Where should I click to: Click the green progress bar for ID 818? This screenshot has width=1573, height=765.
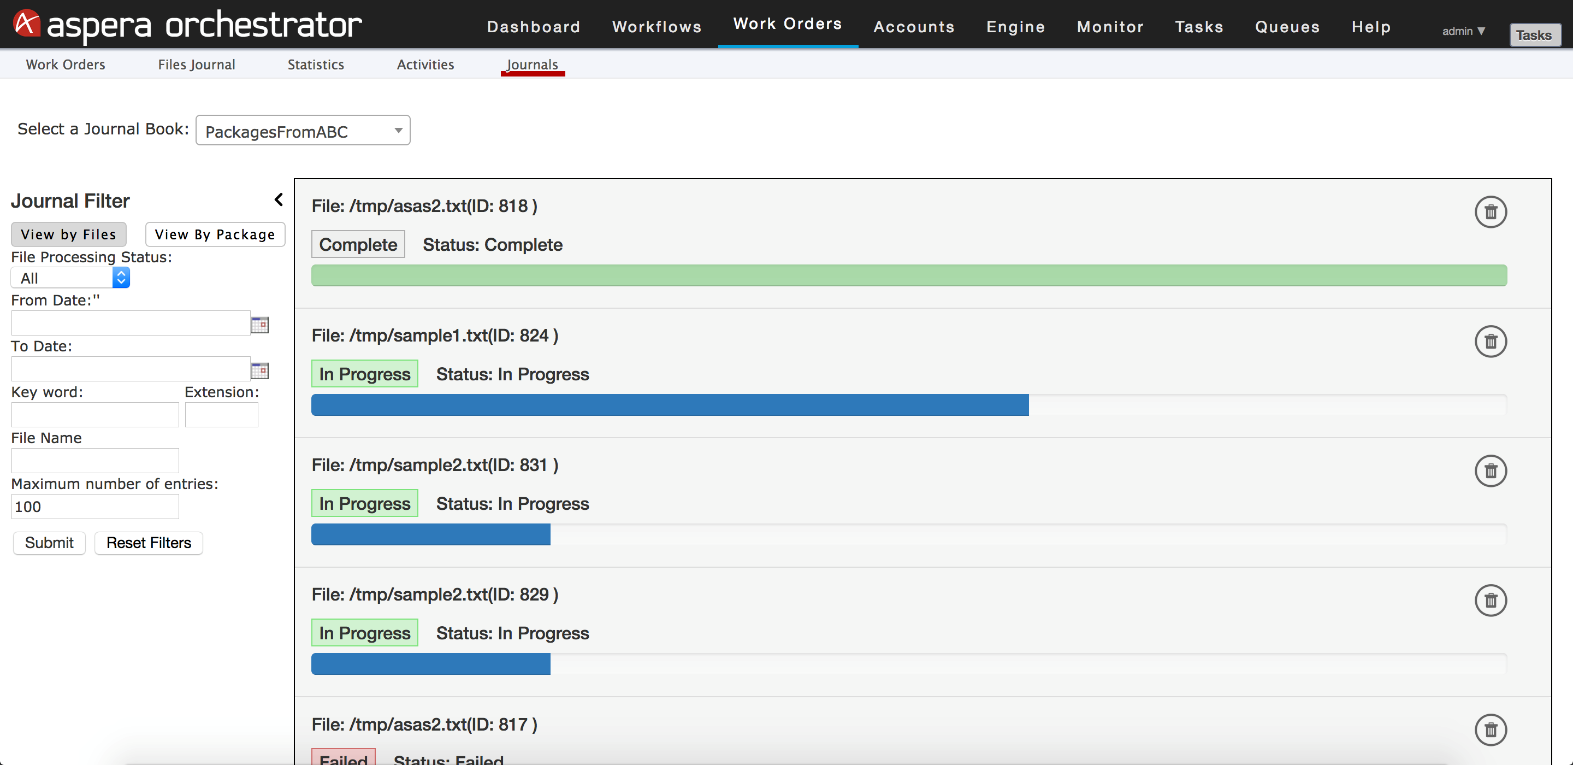click(x=909, y=275)
